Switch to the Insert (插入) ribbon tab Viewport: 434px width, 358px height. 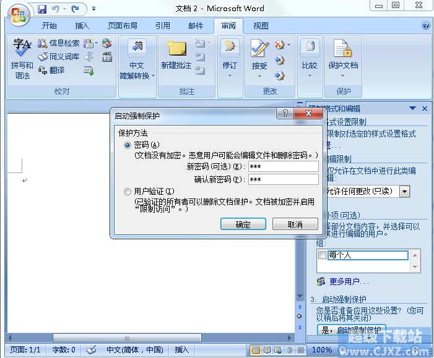82,26
